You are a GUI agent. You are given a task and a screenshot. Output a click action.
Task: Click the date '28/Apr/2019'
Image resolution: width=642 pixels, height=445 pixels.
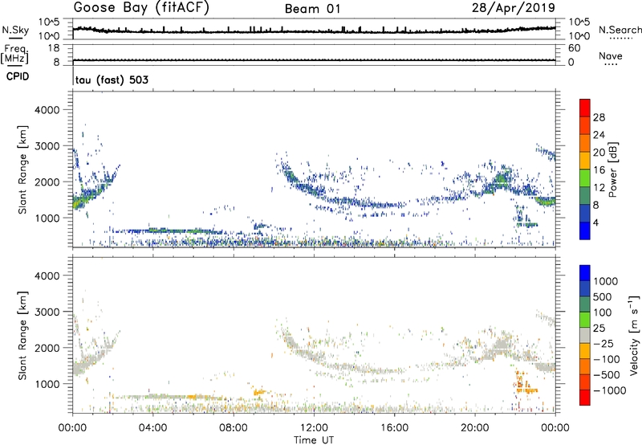click(x=514, y=7)
